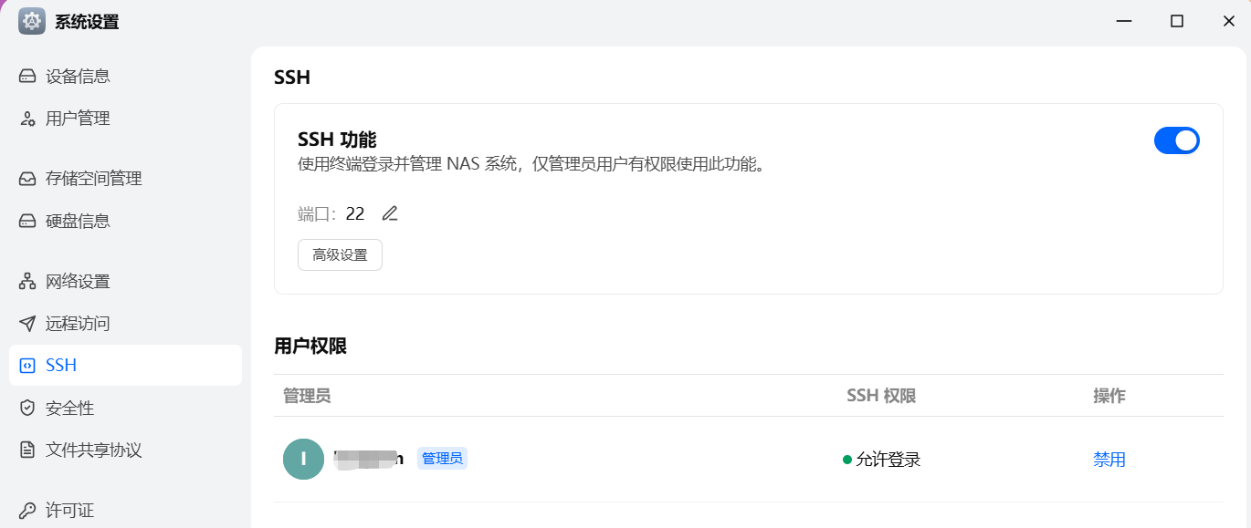1251x528 pixels.
Task: Click the network settings icon
Action: click(x=27, y=281)
